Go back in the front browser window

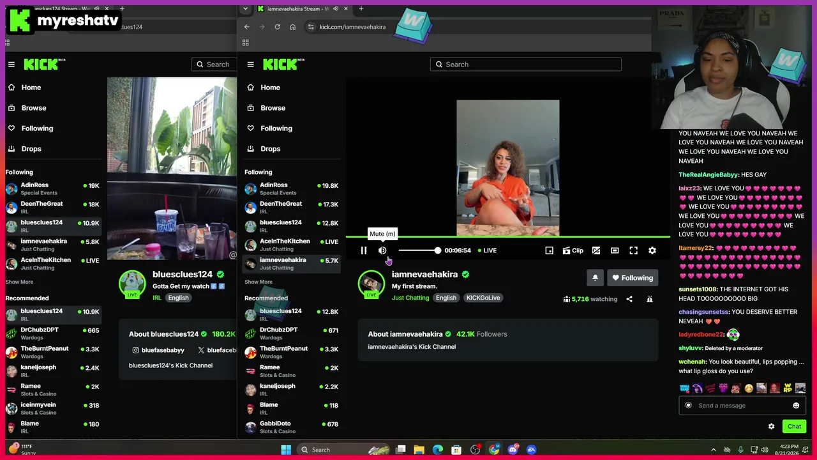pyautogui.click(x=247, y=27)
